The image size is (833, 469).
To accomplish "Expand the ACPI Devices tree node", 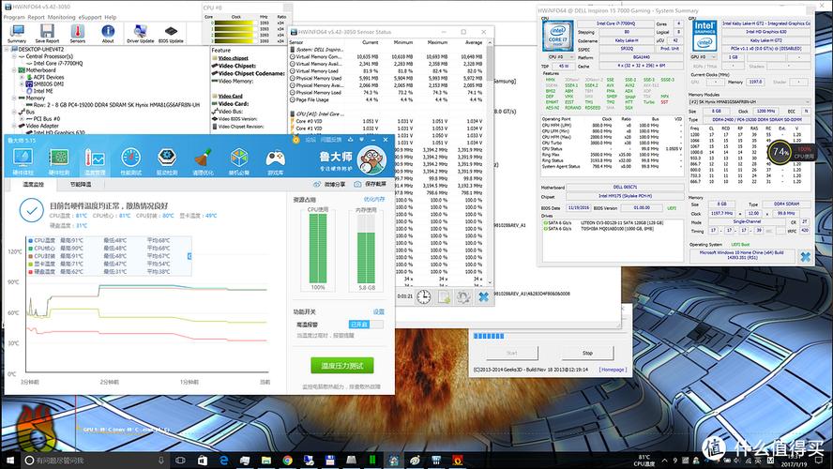I will 22,77.
